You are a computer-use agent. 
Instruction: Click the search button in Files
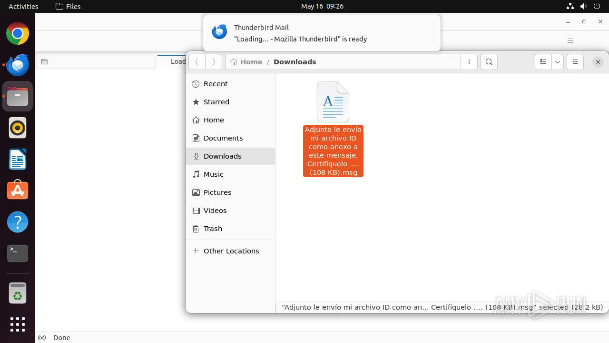[489, 62]
